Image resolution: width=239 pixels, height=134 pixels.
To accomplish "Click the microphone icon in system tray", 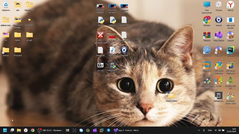I will [204, 130].
